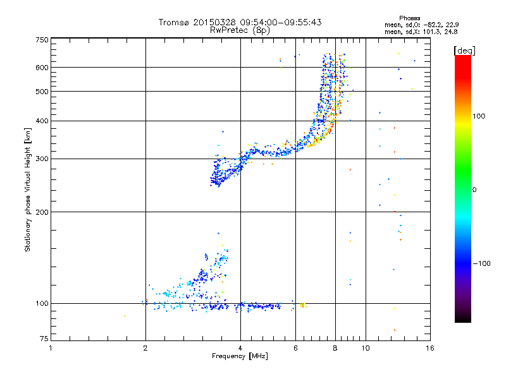The width and height of the screenshot is (506, 379).
Task: Click the 8 tick on the frequency axis
Action: [335, 348]
